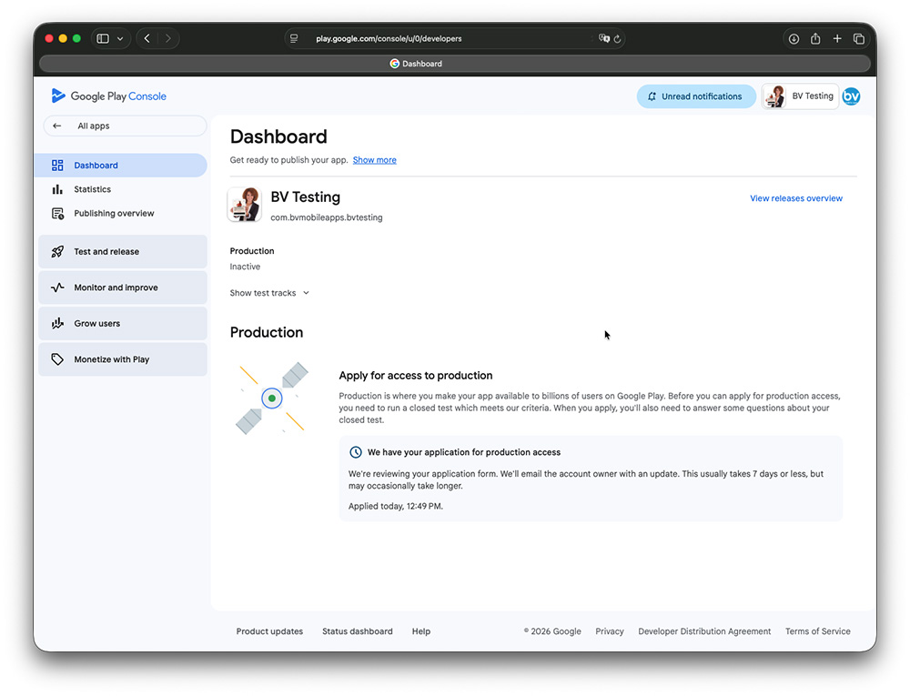This screenshot has width=910, height=696.
Task: Expand Test and release section
Action: (x=123, y=252)
